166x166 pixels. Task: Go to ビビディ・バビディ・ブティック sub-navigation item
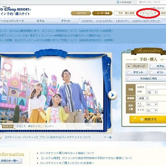pos(146,21)
